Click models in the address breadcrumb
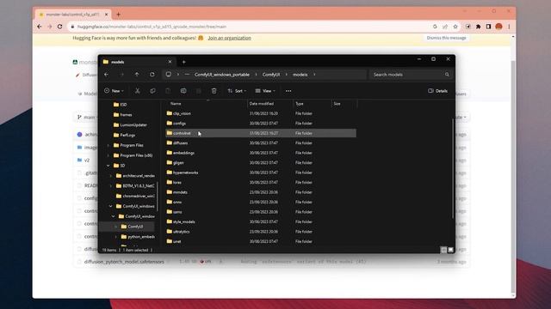 [300, 75]
